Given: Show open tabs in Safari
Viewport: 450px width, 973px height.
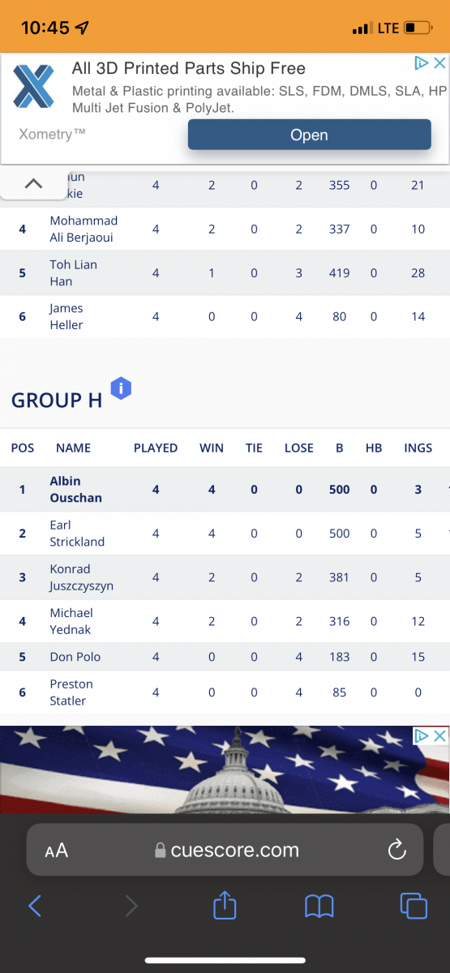Looking at the screenshot, I should (x=414, y=906).
